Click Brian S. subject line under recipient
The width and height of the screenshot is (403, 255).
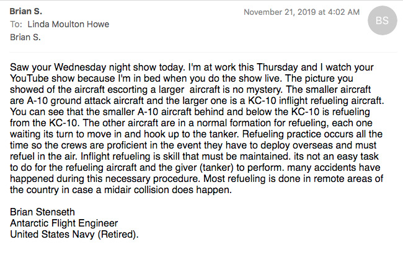pyautogui.click(x=25, y=38)
